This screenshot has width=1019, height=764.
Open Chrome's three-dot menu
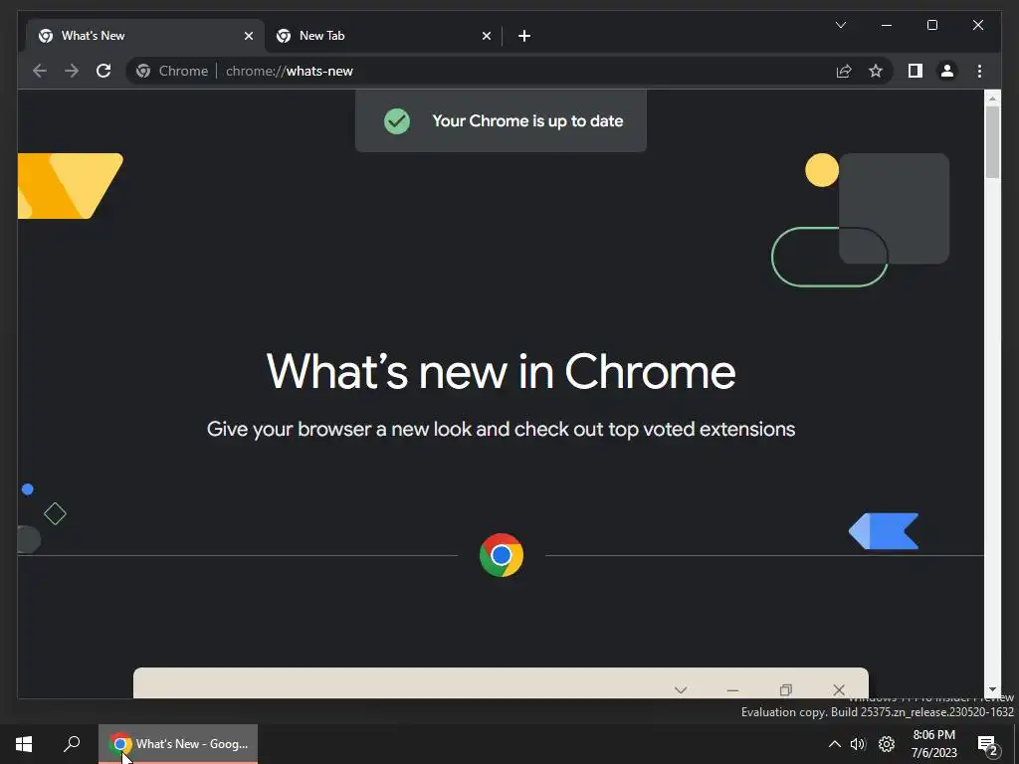point(979,71)
